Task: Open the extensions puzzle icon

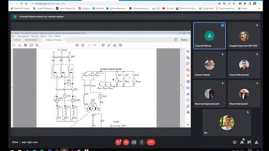Action: 245,3
